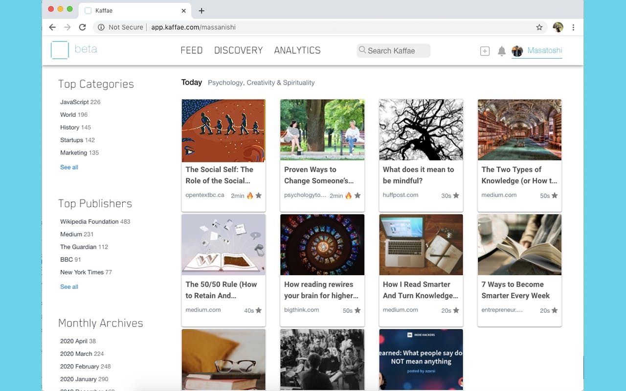Filter by Wikipedia Foundation publisher

click(x=95, y=222)
